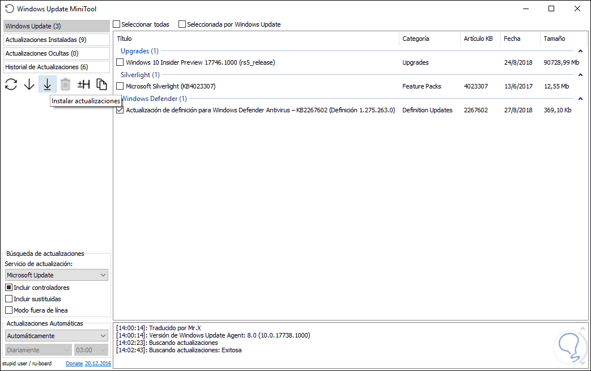
Task: Click the 369,10 Kb size cell
Action: coord(558,110)
